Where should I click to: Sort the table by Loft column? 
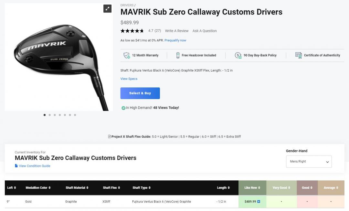11,188
